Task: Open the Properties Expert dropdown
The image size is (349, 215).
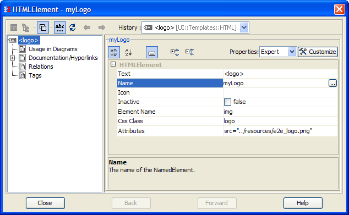Action: [292, 52]
